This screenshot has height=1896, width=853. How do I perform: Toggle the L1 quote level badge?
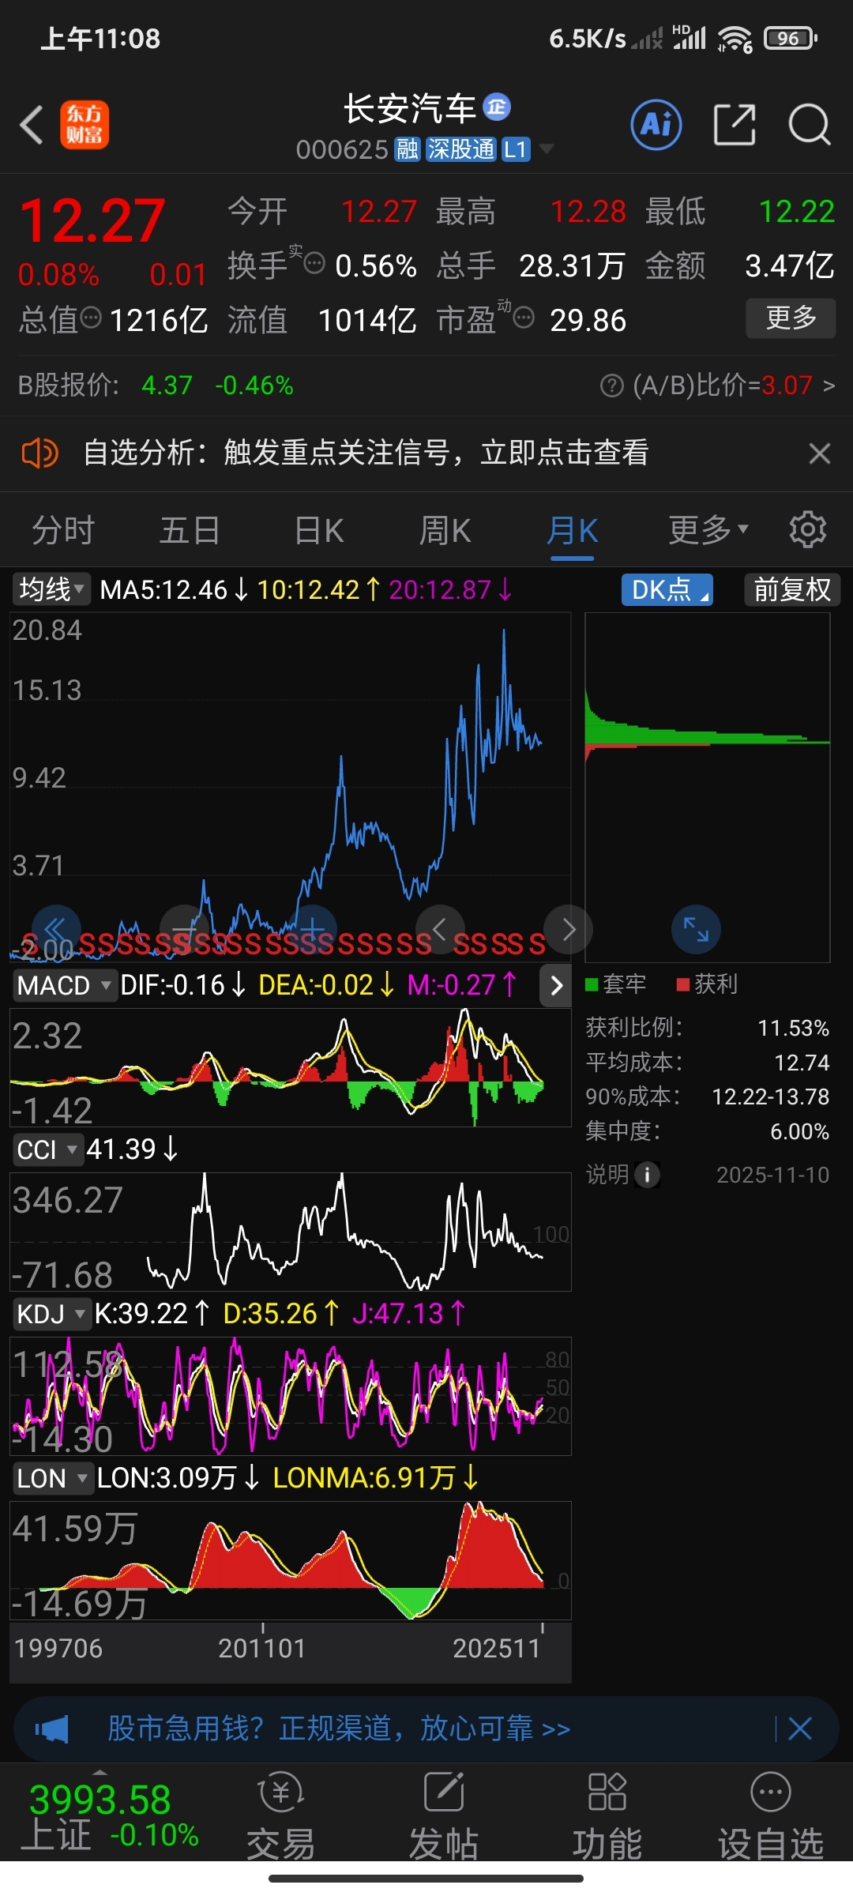click(x=516, y=149)
